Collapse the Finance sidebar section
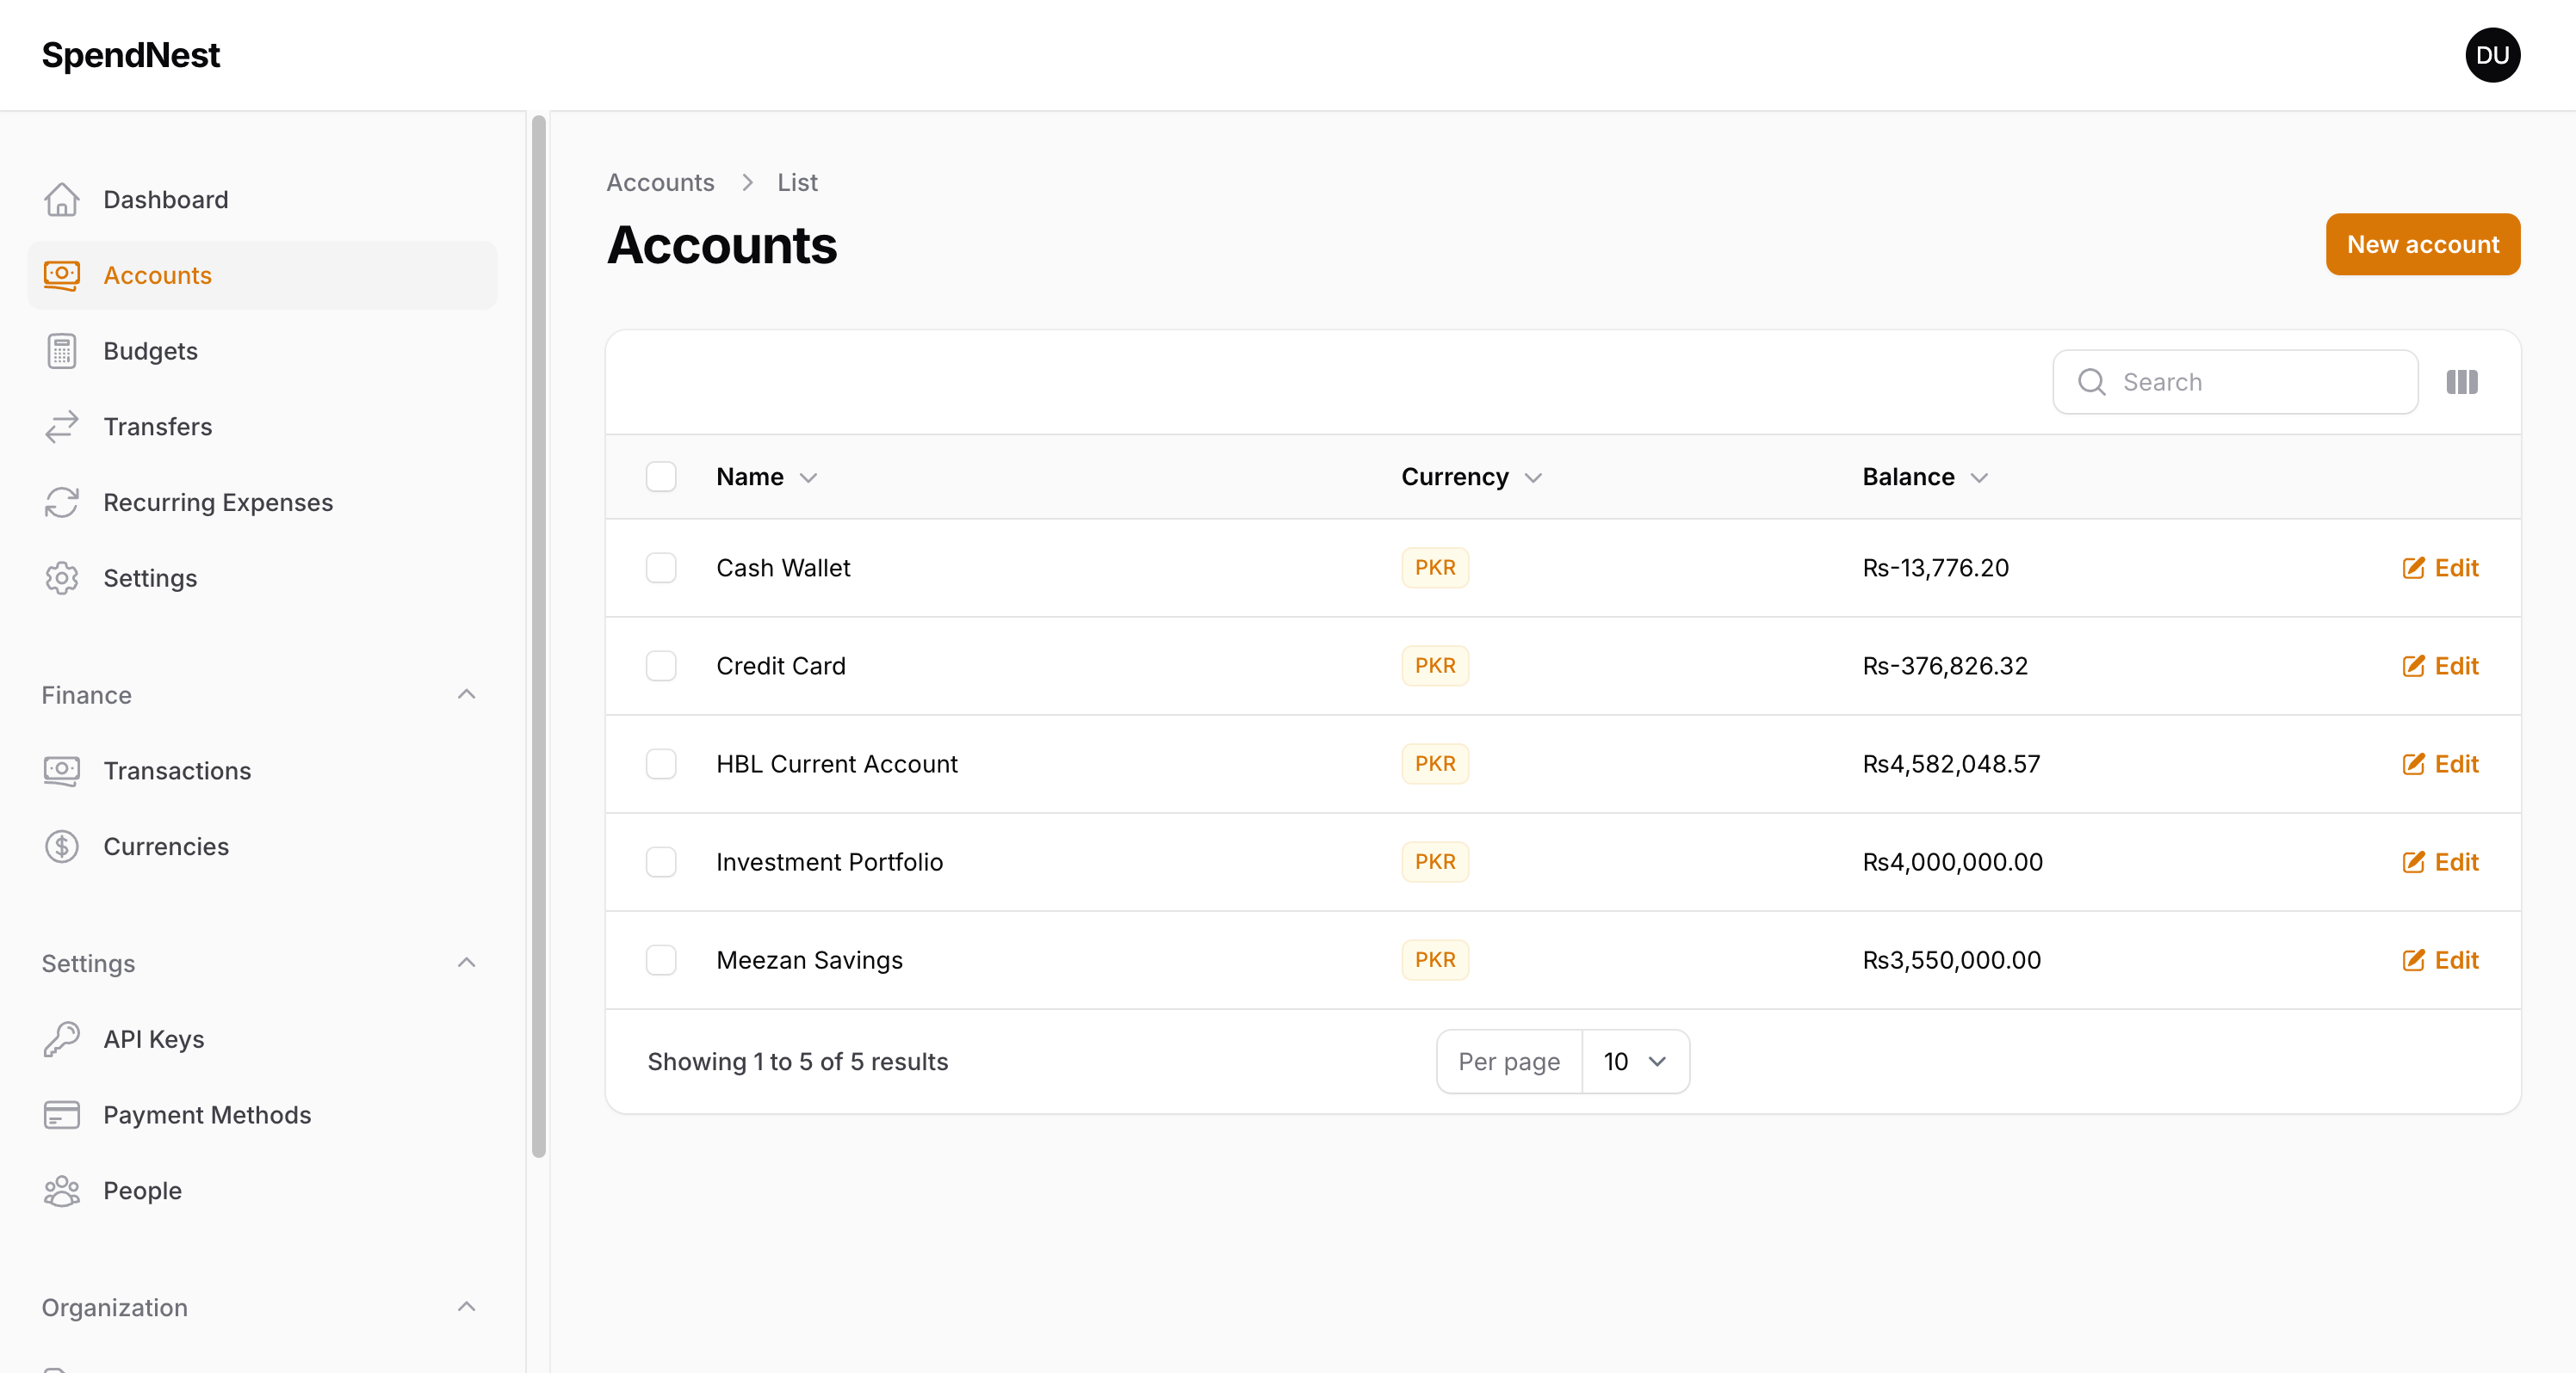Screen dimensions: 2576x1373 tap(466, 694)
